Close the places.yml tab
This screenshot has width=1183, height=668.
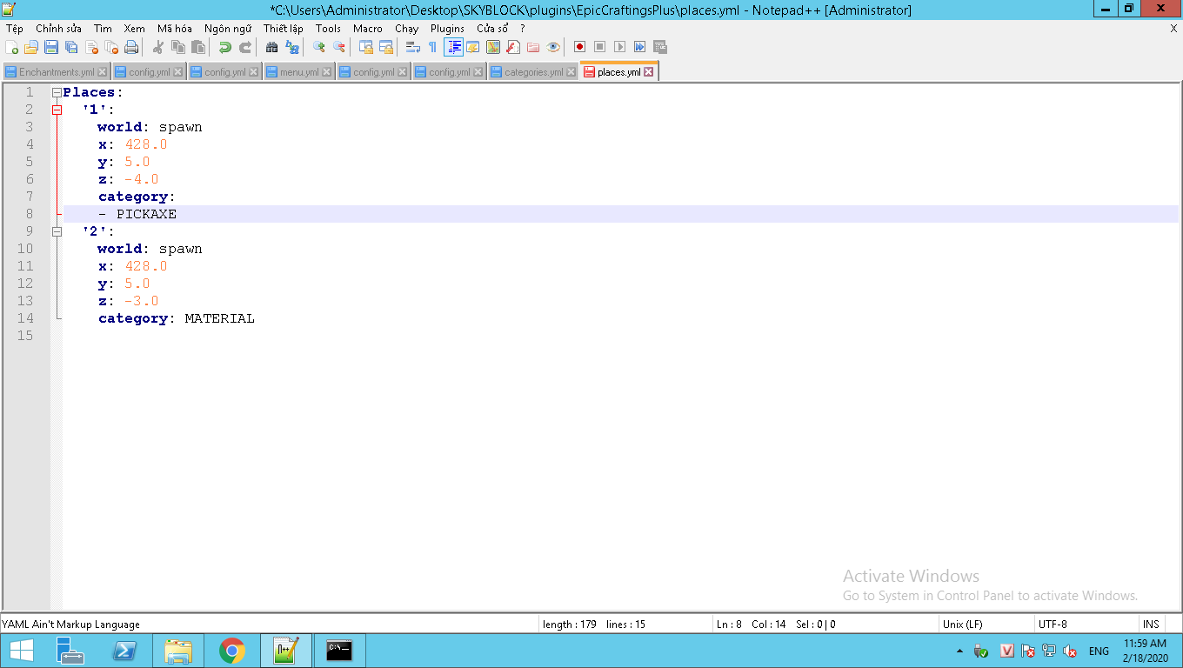pos(649,72)
